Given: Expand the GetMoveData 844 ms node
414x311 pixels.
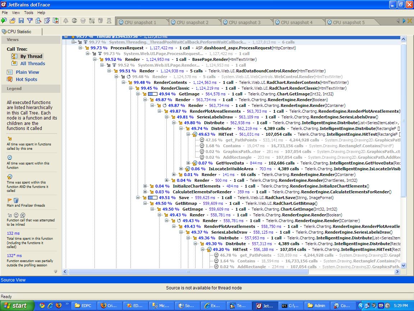Looking at the screenshot, I should point(188,163).
